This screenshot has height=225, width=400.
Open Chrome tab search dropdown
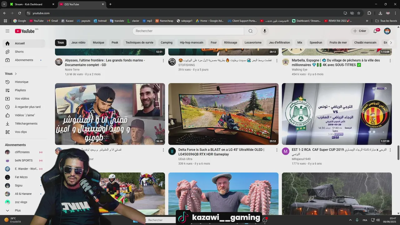[4, 4]
